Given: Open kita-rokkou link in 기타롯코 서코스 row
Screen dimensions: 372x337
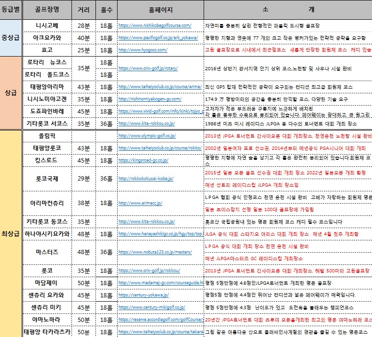Looking at the screenshot, I should [x=147, y=123].
